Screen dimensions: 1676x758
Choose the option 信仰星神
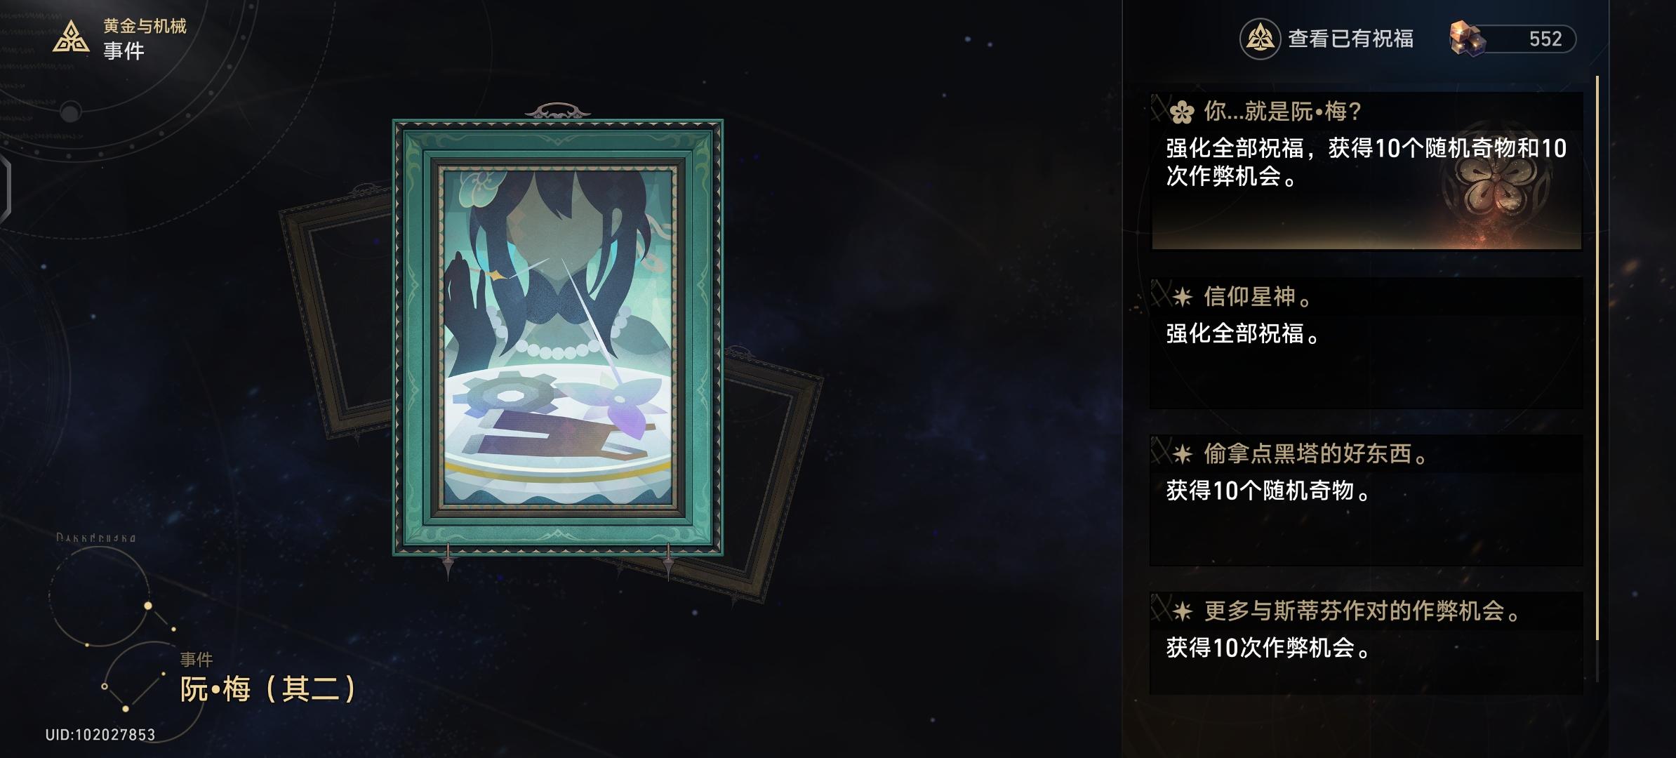click(x=1366, y=343)
